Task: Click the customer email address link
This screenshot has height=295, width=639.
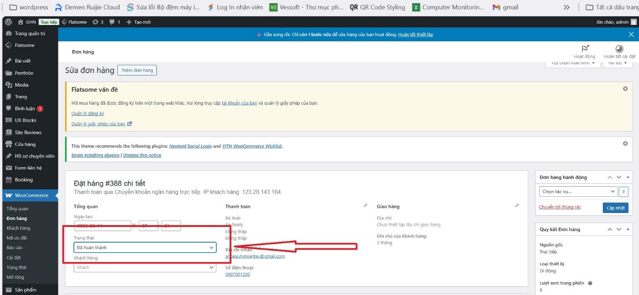Action: pyautogui.click(x=255, y=256)
